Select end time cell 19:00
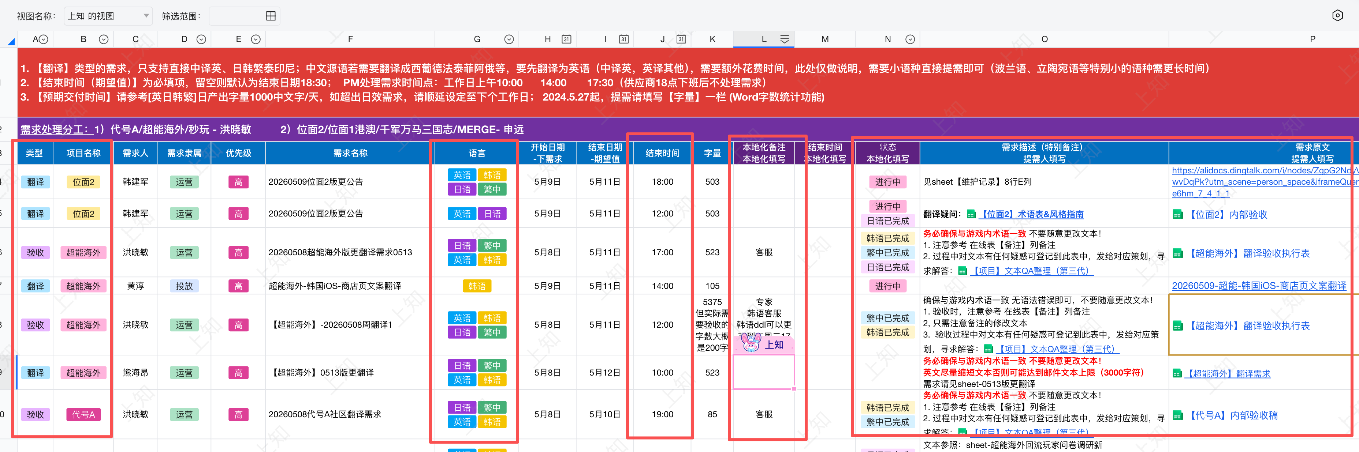 [x=662, y=415]
